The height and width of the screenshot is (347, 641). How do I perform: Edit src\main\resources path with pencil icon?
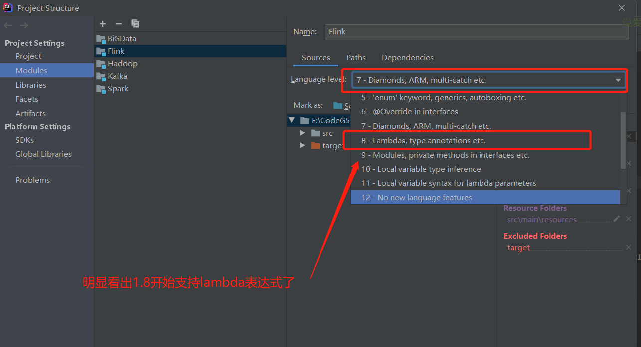(x=616, y=219)
